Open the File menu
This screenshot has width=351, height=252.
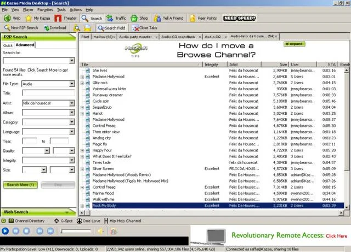coord(5,10)
